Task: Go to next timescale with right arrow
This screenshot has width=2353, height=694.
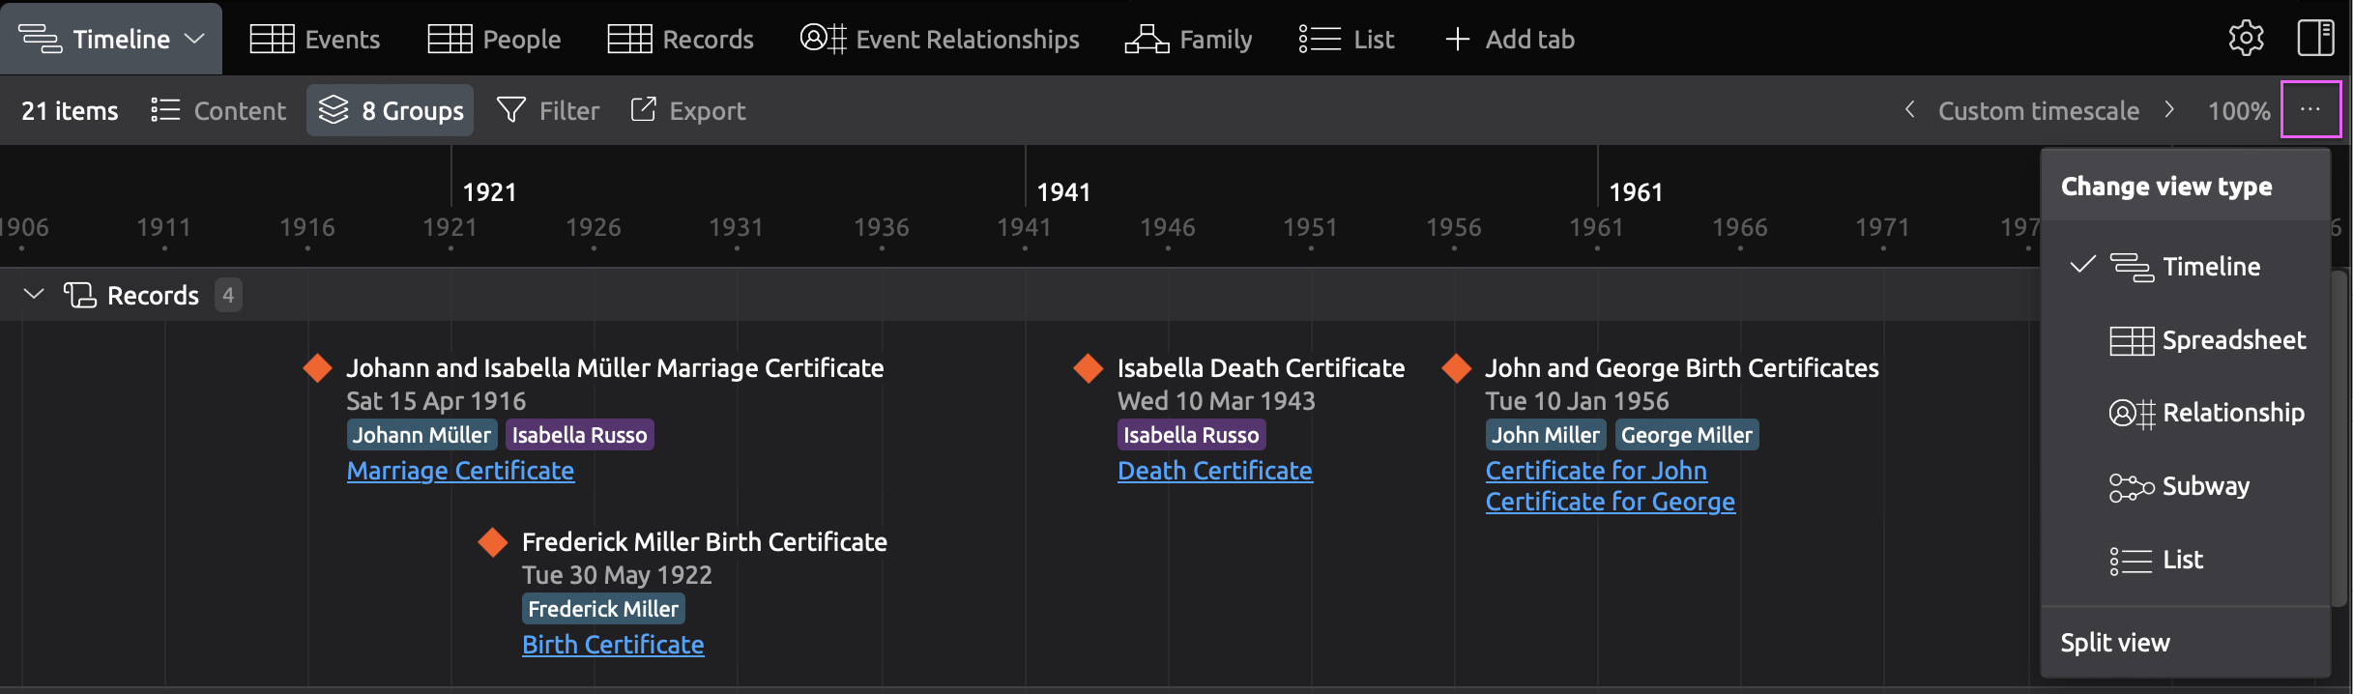Action: (x=2169, y=110)
